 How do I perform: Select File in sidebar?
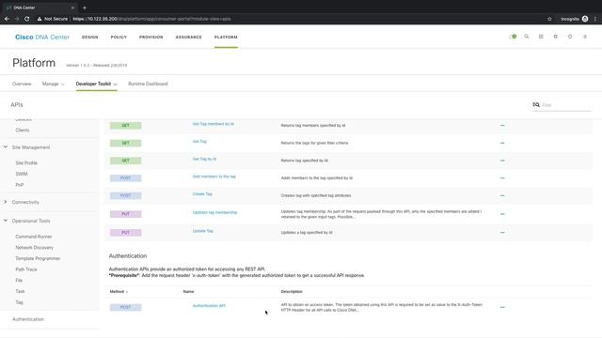pos(19,281)
